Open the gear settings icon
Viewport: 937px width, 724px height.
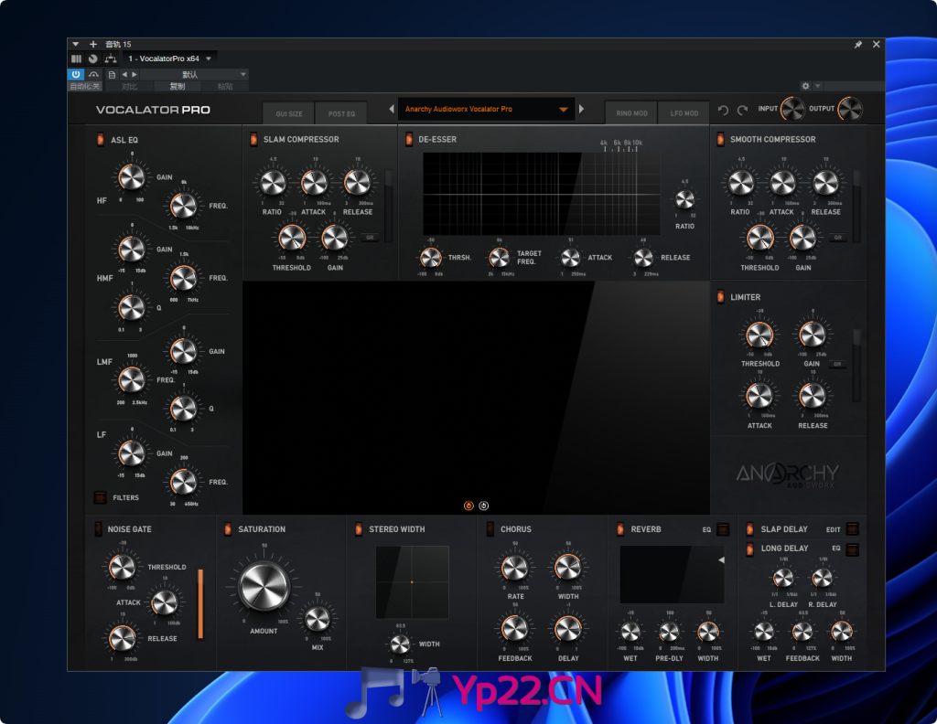coord(805,86)
